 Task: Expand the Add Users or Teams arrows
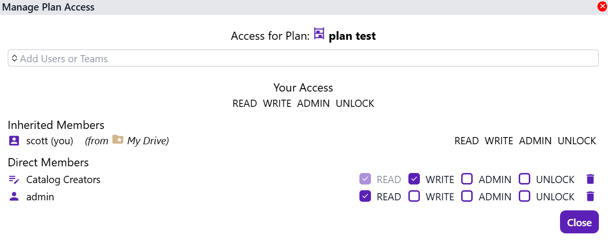(14, 58)
